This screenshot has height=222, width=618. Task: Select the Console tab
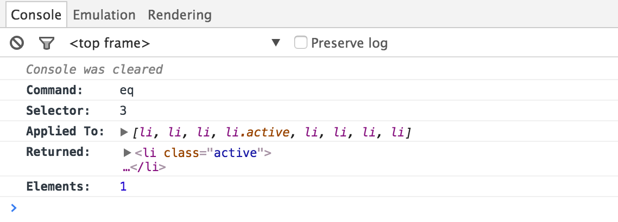point(36,15)
